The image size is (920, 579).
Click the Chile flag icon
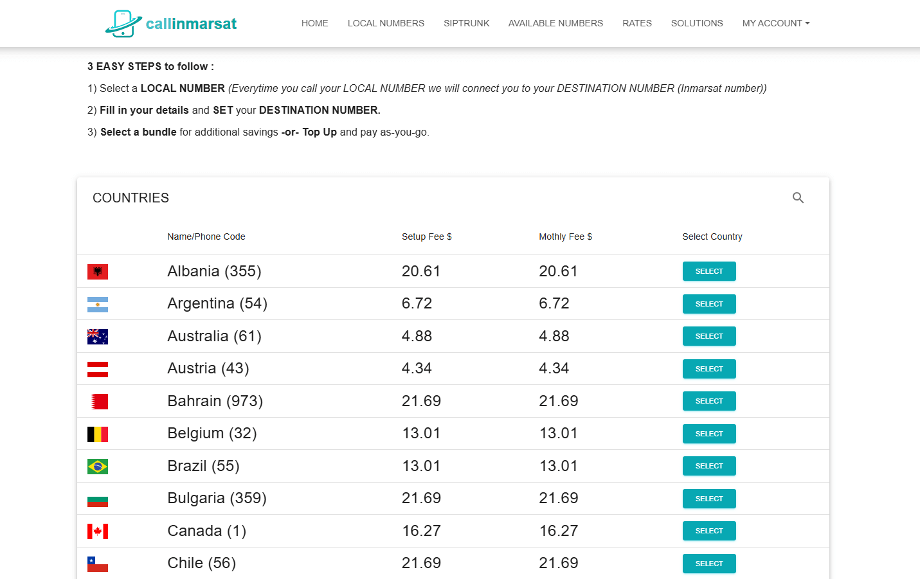coord(98,564)
